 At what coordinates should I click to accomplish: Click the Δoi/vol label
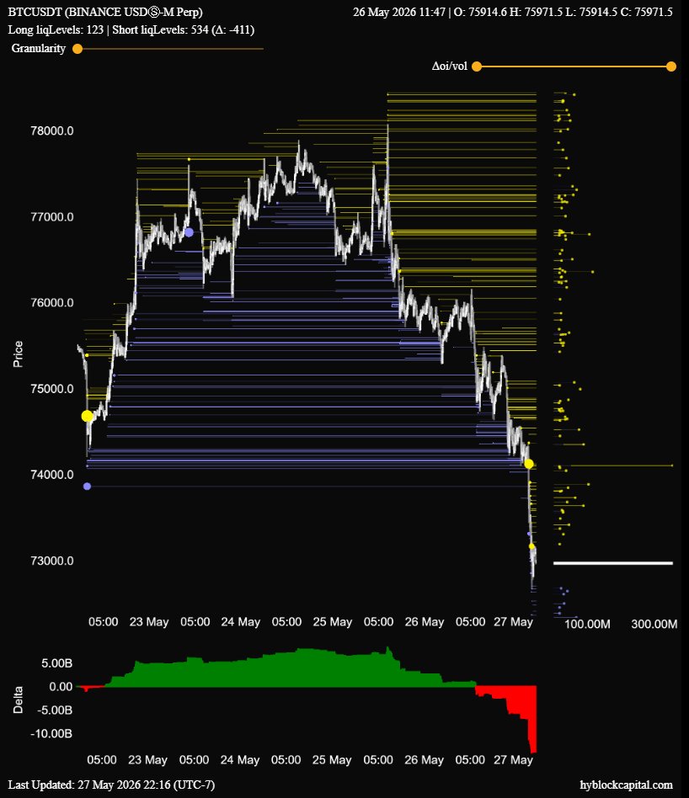449,66
